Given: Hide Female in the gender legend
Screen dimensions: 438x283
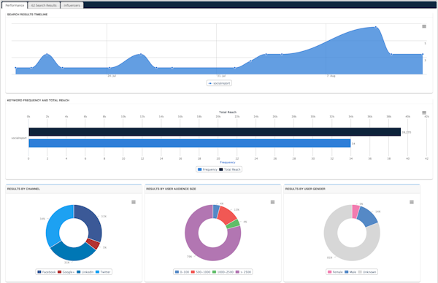Looking at the screenshot, I should (335, 272).
